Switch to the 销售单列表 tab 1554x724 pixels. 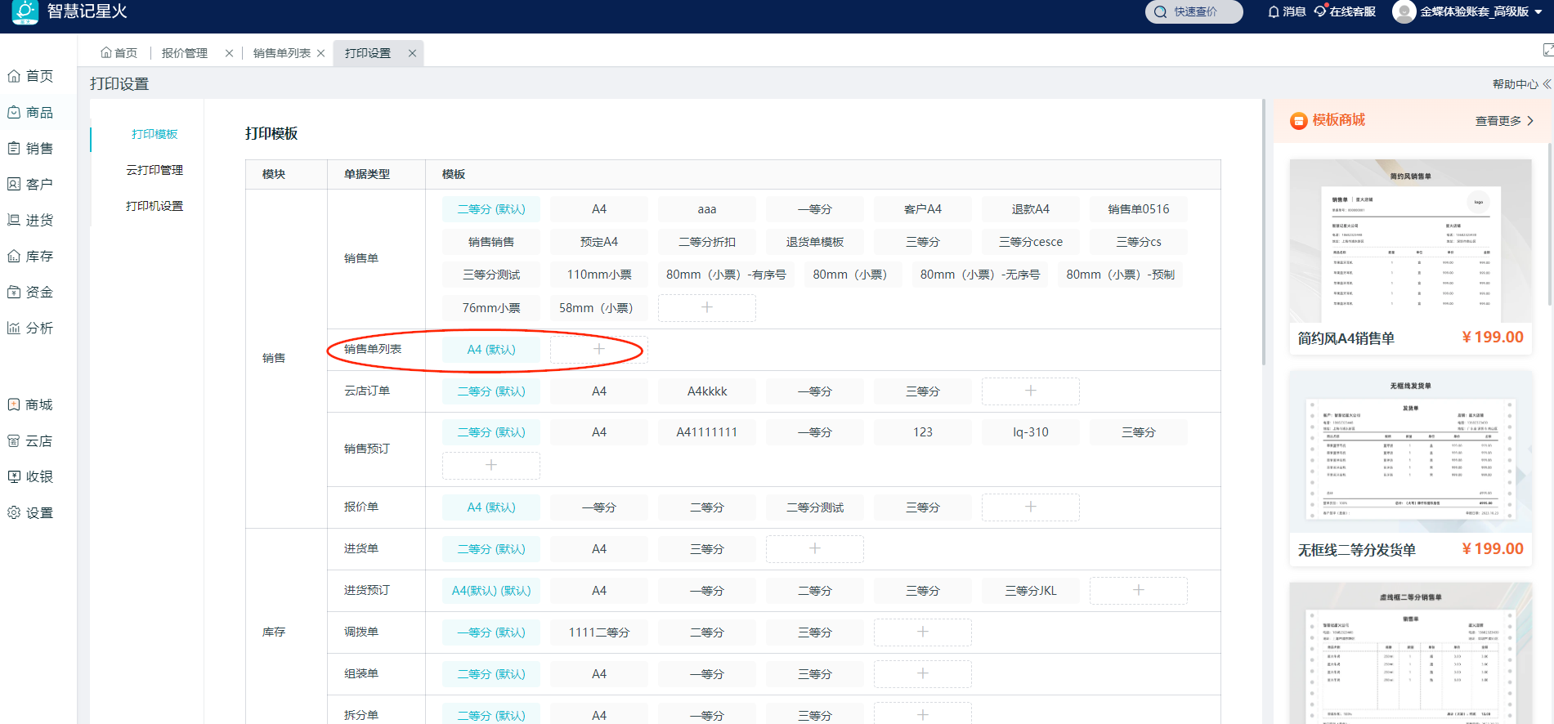[x=282, y=53]
